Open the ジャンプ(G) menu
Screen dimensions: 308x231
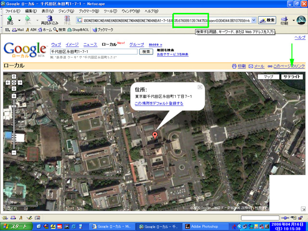66,11
